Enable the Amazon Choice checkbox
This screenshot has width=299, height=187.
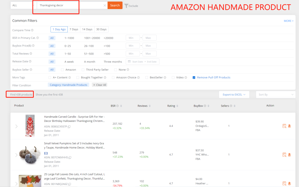[113, 77]
